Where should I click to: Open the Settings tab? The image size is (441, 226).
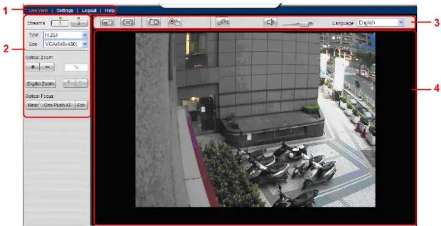coord(65,11)
